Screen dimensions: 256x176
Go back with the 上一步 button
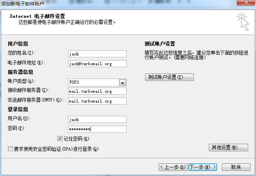pos(173,167)
